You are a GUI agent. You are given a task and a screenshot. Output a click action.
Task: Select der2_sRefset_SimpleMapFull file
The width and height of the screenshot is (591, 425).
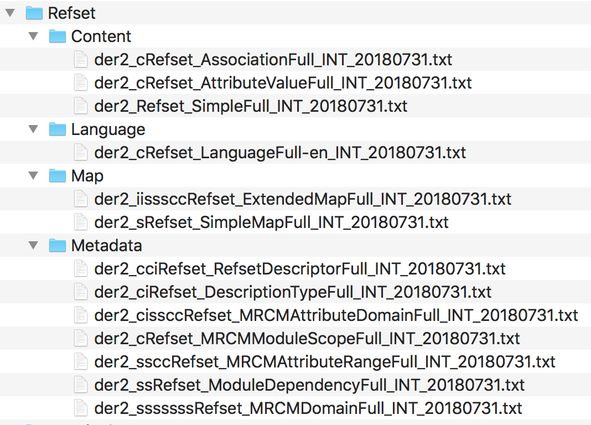point(271,222)
